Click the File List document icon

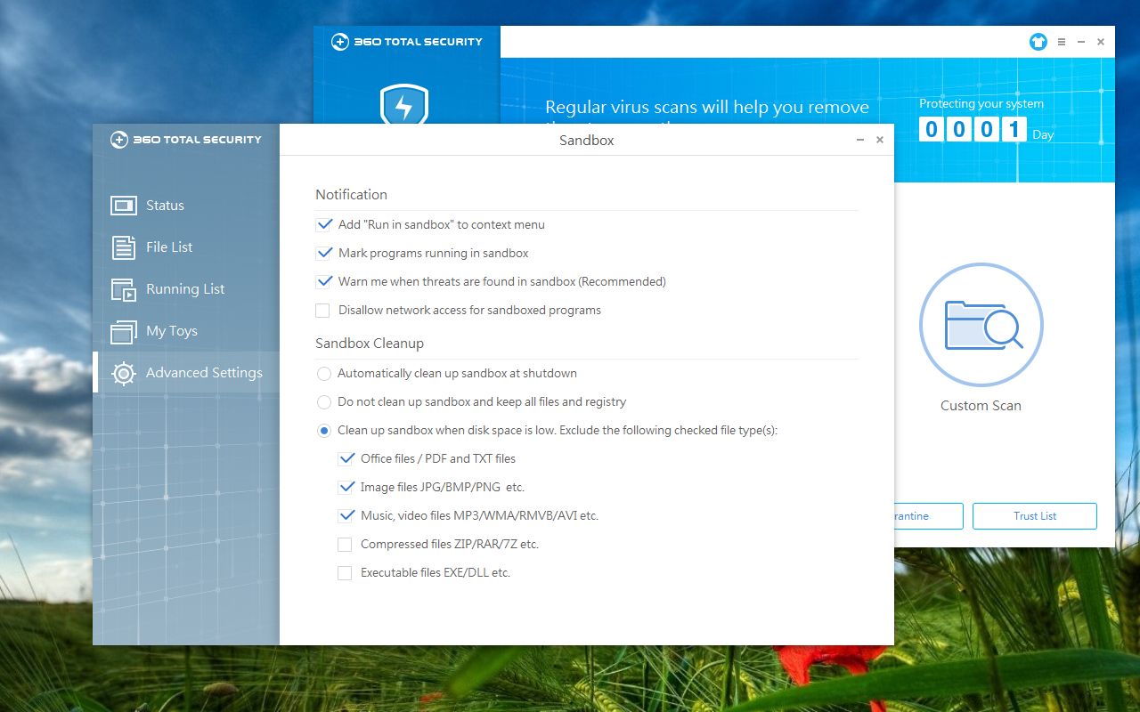[x=124, y=247]
